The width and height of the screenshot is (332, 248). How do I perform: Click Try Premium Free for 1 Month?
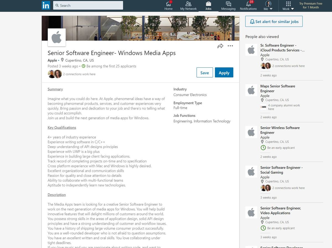tap(310, 5)
